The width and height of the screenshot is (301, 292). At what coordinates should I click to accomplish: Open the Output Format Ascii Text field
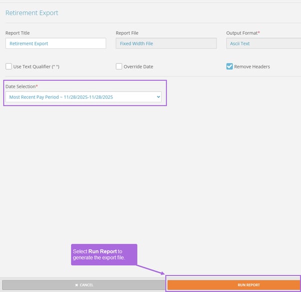(x=263, y=43)
